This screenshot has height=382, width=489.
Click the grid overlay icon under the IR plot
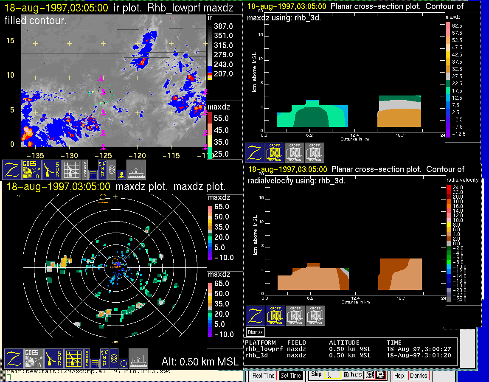[93, 174]
